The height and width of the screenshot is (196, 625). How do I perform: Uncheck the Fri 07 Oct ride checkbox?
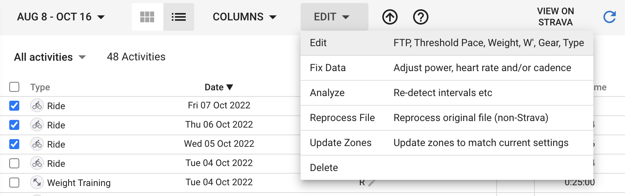[x=14, y=106]
